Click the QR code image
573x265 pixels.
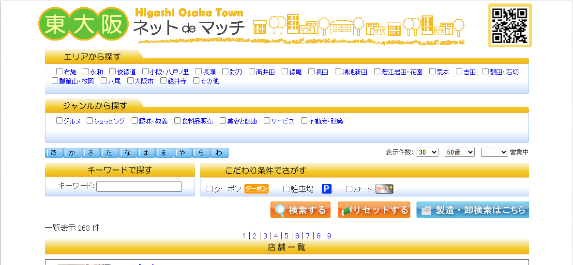(x=509, y=25)
